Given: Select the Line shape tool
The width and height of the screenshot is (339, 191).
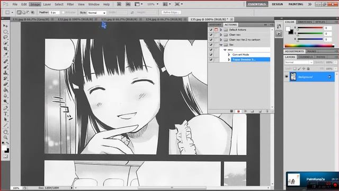Looking at the screenshot, I should pyautogui.click(x=5, y=125).
